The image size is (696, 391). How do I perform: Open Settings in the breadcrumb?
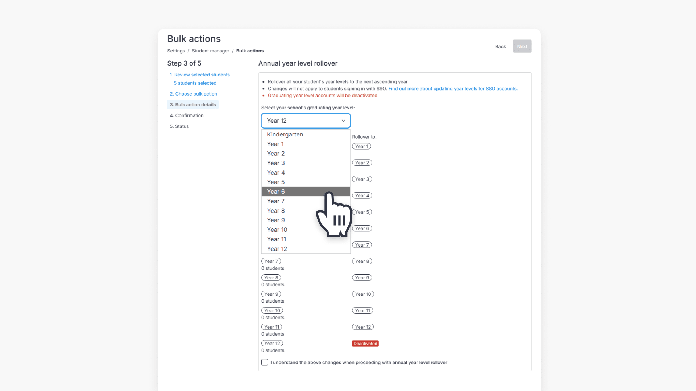(176, 51)
